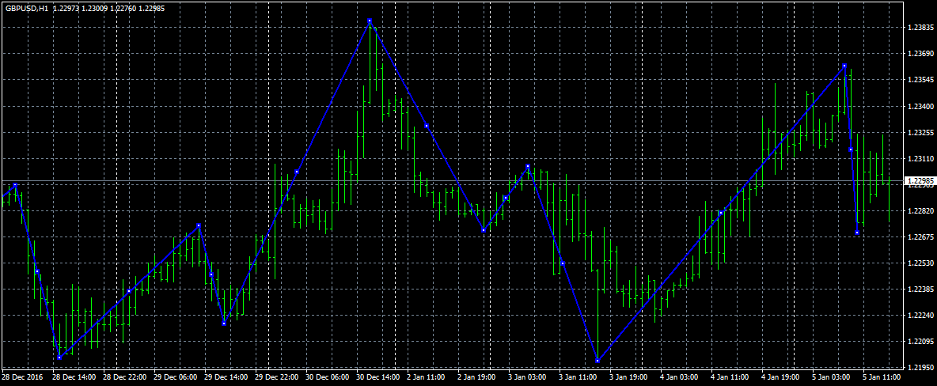Select the 29 Dec 14:00 time label
Screen dimensions: 937x386
tap(226, 377)
